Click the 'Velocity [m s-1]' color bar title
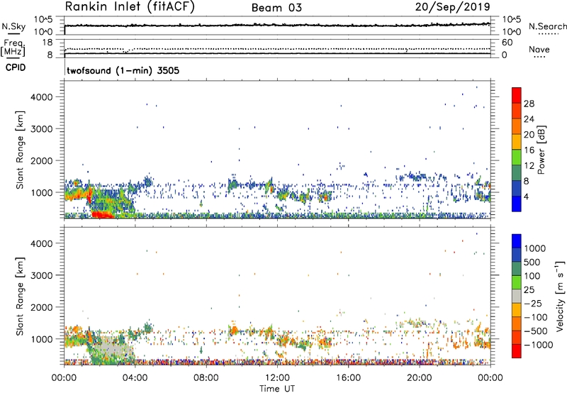The width and height of the screenshot is (567, 393). tap(560, 296)
